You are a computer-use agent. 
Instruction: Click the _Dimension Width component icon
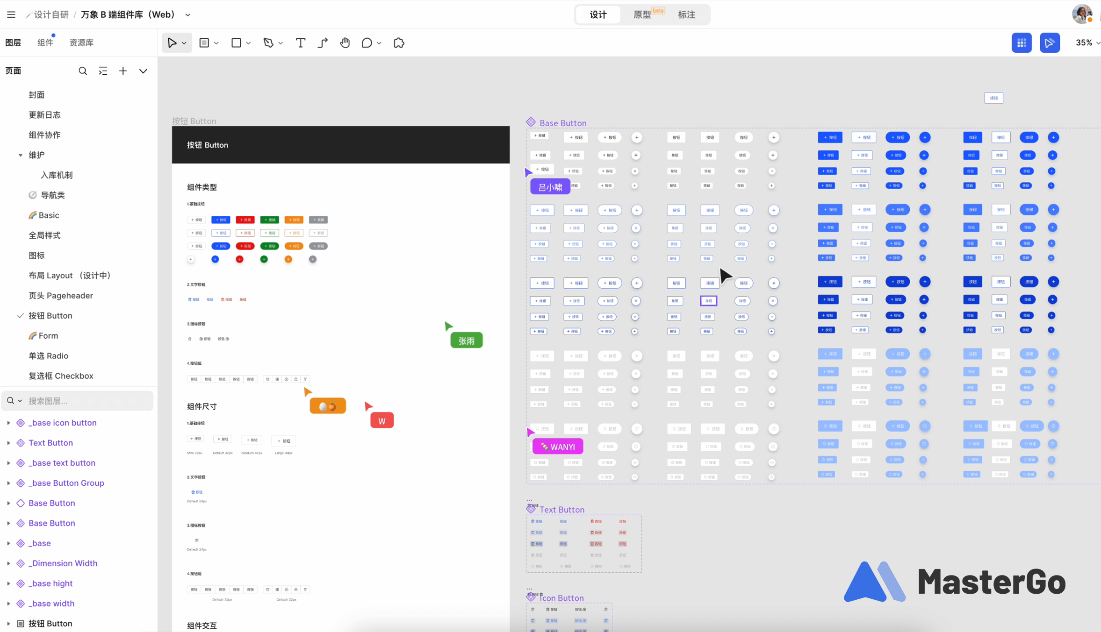(21, 563)
